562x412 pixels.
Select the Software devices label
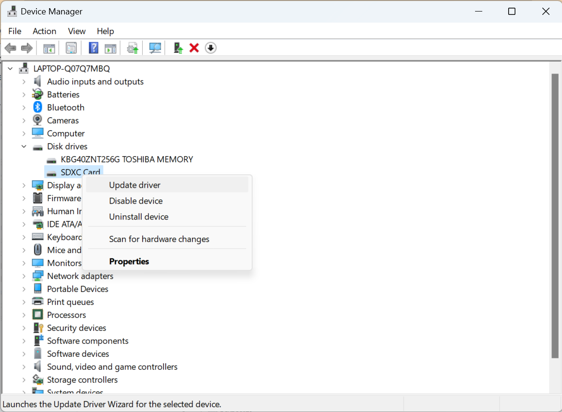(x=78, y=353)
